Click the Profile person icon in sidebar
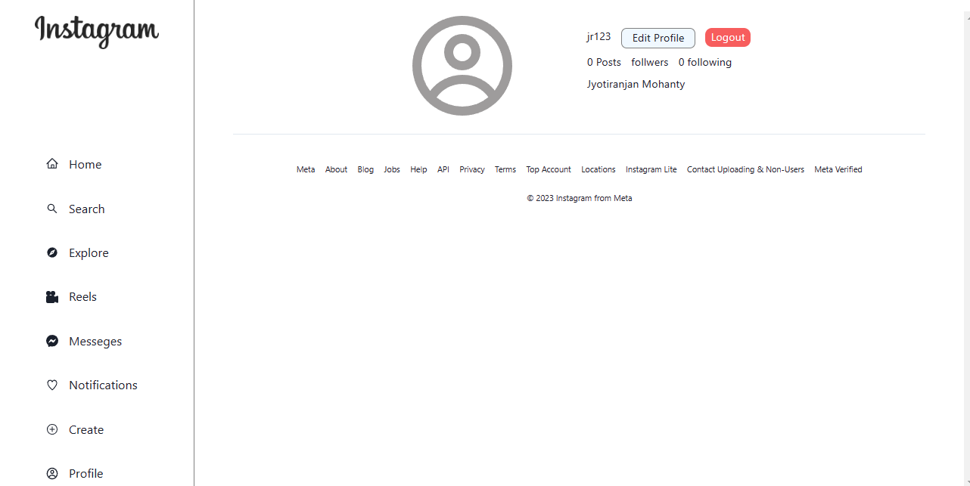The height and width of the screenshot is (486, 970). (52, 473)
